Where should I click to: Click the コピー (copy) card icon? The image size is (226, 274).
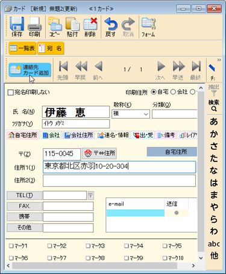coord(55,24)
